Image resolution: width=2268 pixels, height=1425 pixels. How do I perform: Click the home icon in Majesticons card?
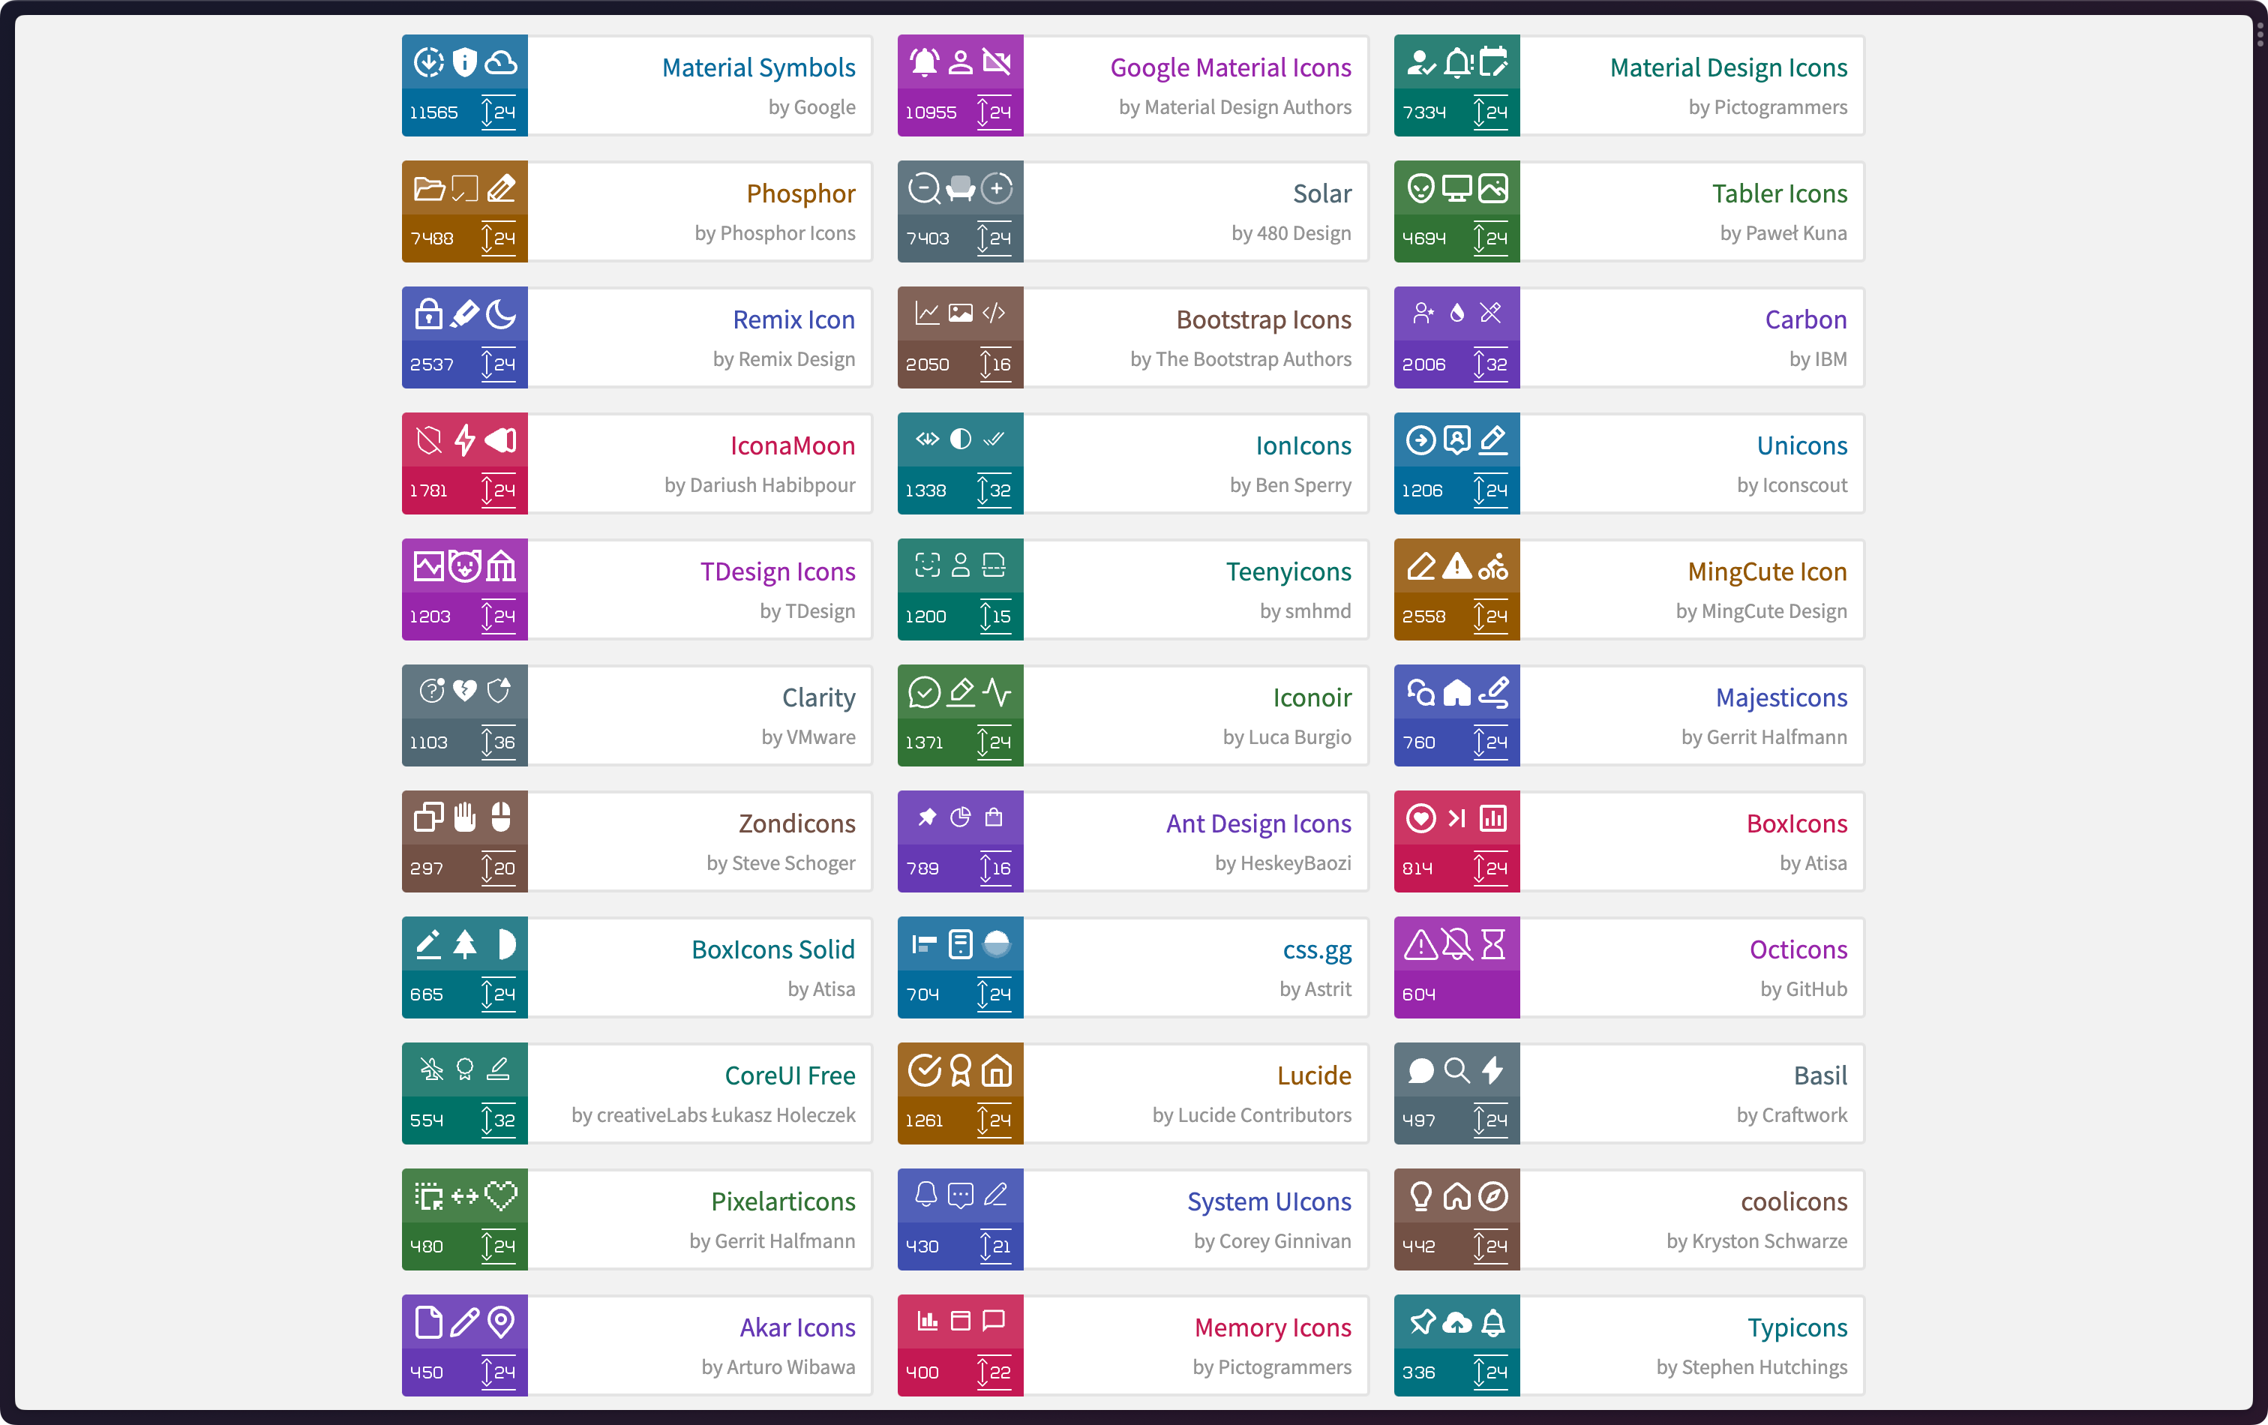point(1457,692)
